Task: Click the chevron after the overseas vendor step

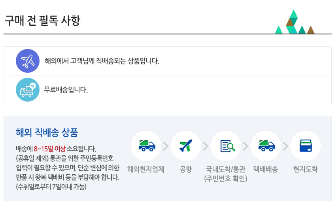Action: (166, 146)
